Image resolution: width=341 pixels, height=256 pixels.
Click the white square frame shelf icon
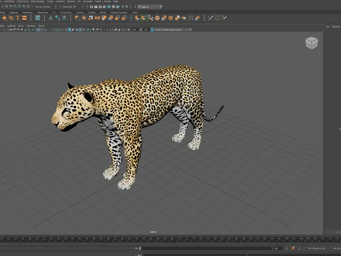point(191,18)
